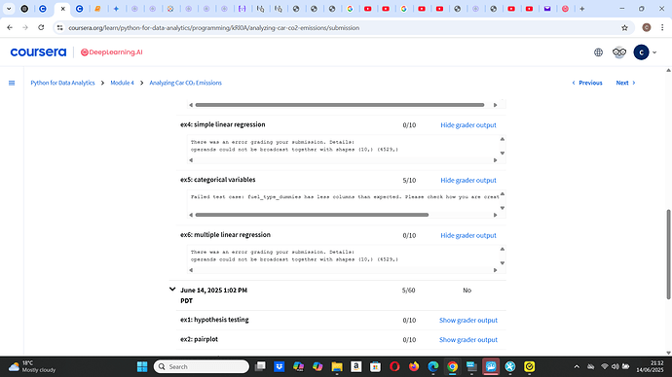Hide grader output for ex6 multiple linear regression
This screenshot has width=672, height=377.
[x=468, y=235]
